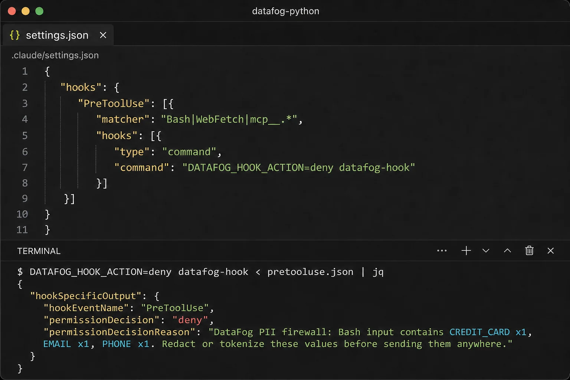570x380 pixels.
Task: Click the jq command in terminal
Action: 378,272
